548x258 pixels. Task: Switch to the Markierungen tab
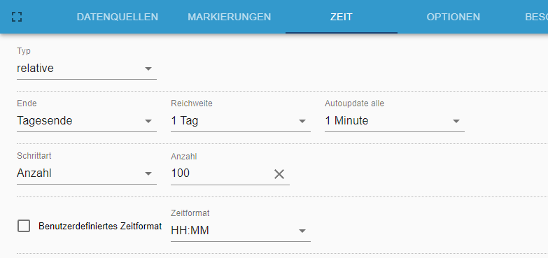230,17
